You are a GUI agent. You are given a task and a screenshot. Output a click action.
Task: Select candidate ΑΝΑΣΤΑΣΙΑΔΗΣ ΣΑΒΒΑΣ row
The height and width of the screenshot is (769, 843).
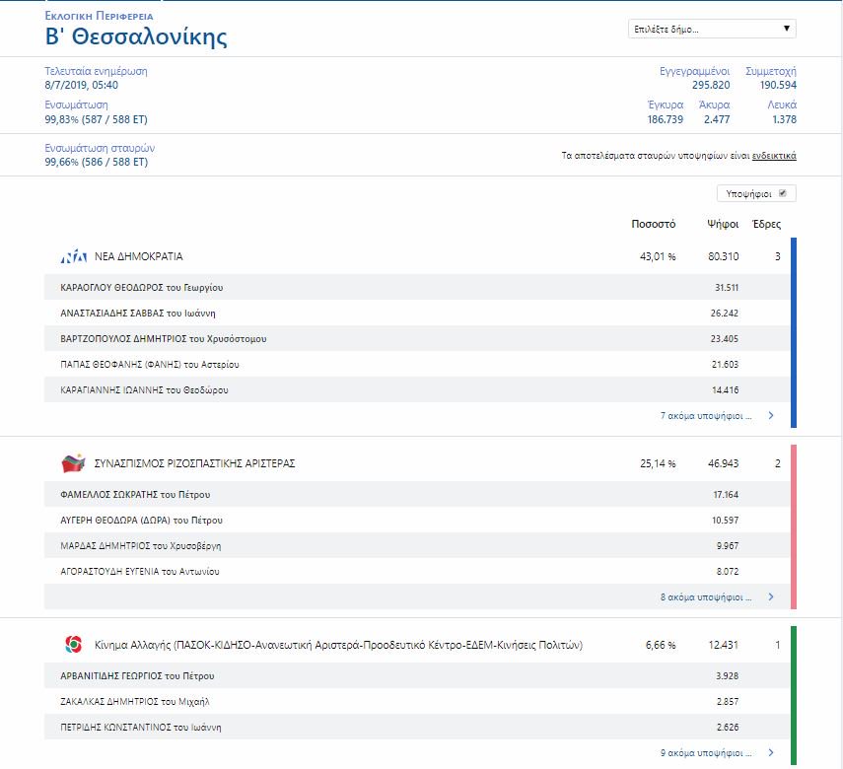[x=417, y=313]
